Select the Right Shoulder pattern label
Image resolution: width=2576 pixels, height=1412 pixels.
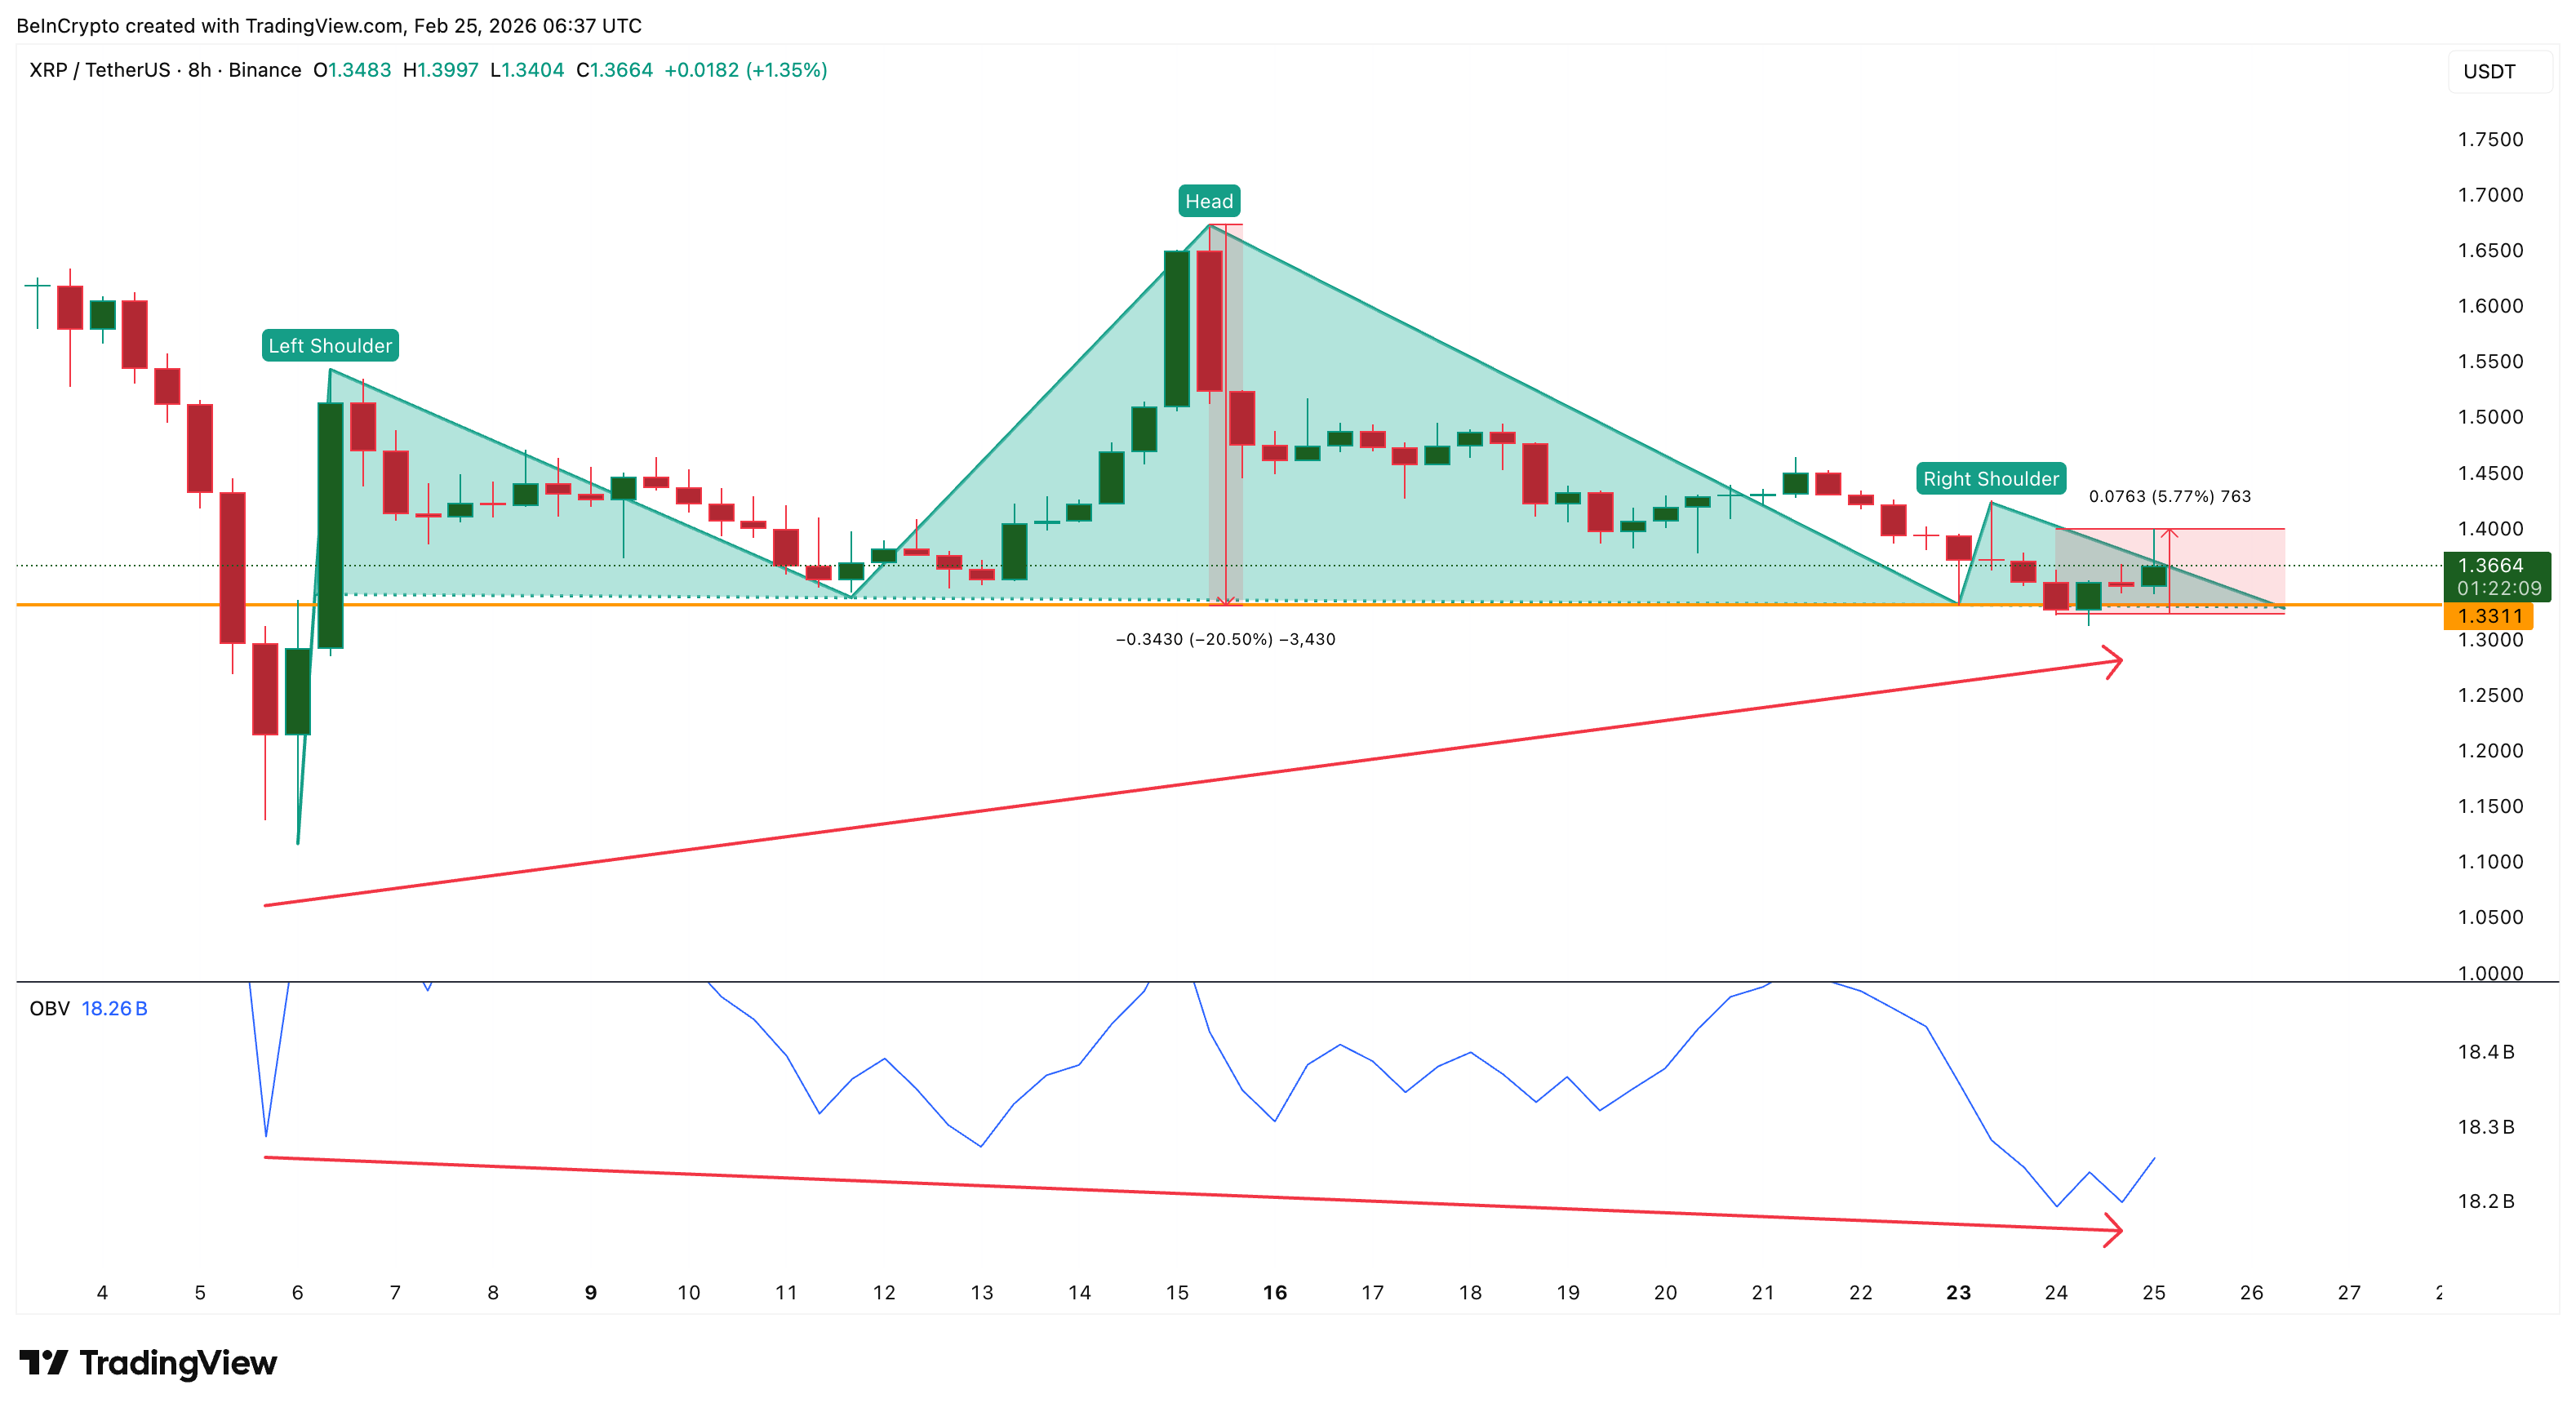(1991, 479)
